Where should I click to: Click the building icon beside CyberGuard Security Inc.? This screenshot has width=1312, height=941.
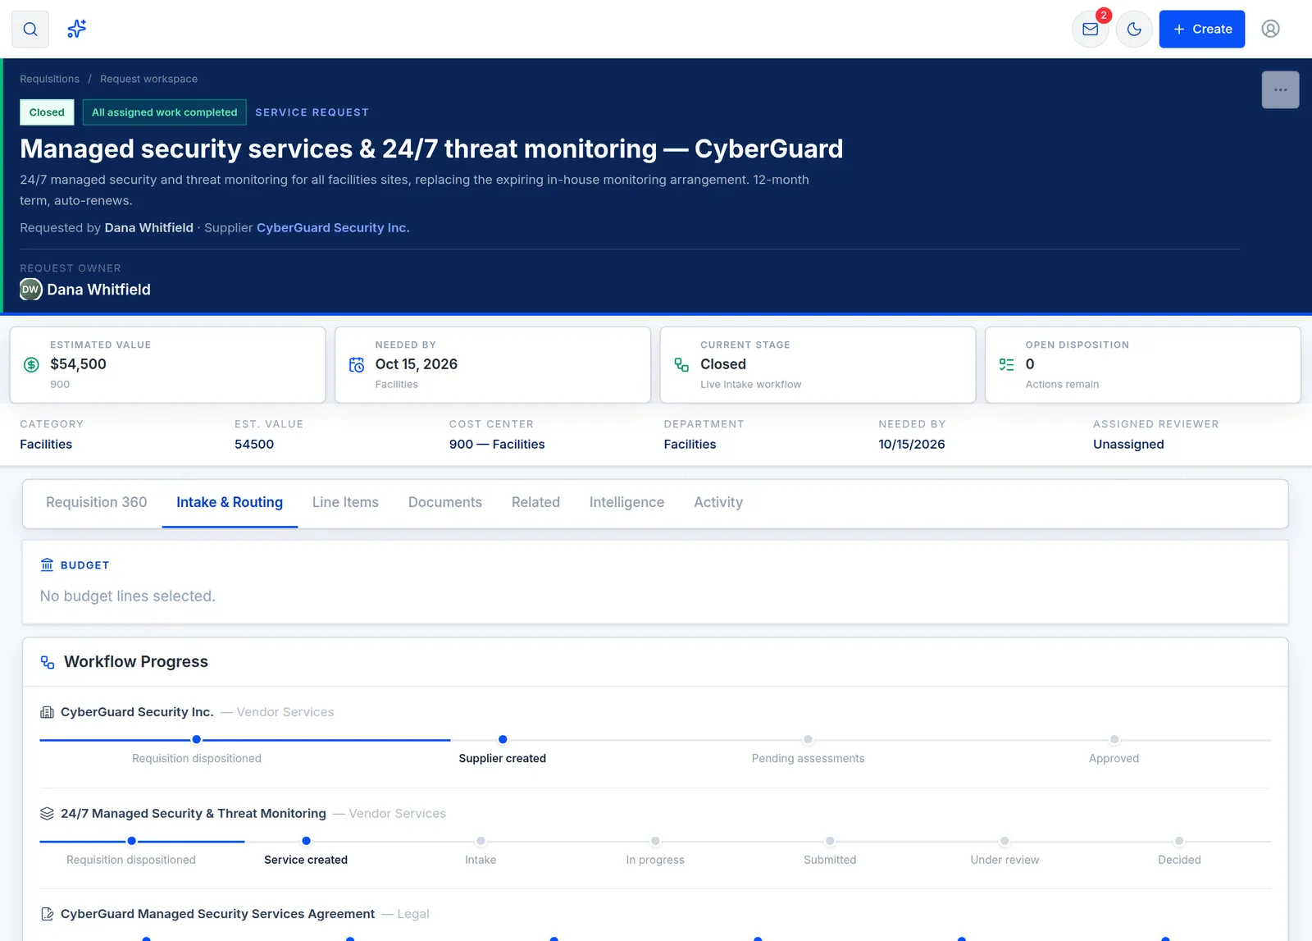[x=47, y=713]
